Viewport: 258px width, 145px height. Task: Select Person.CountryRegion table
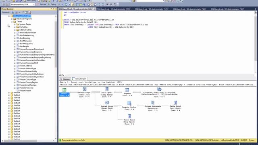(x=29, y=82)
